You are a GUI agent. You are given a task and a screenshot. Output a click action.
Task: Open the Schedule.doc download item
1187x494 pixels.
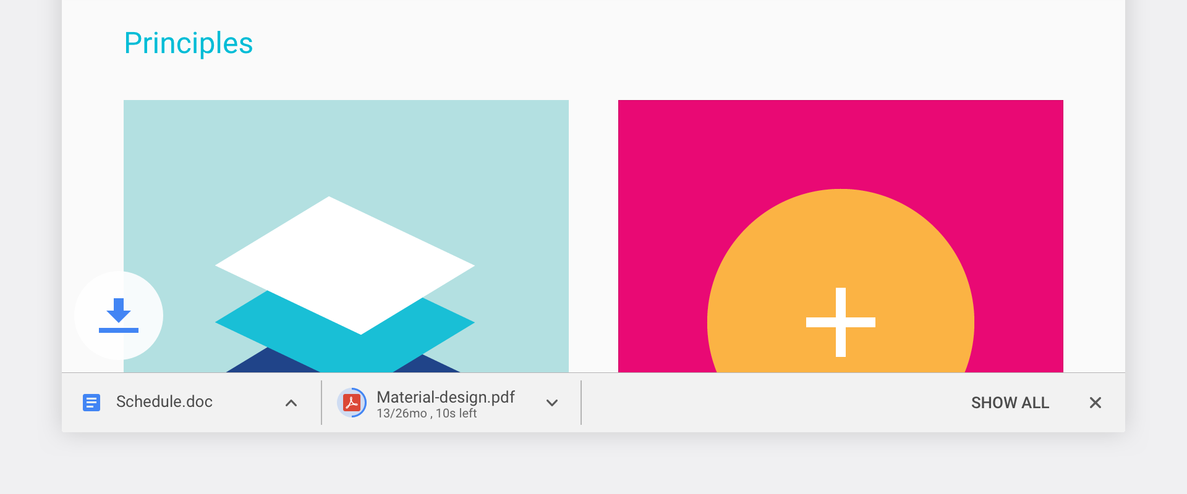pos(164,402)
